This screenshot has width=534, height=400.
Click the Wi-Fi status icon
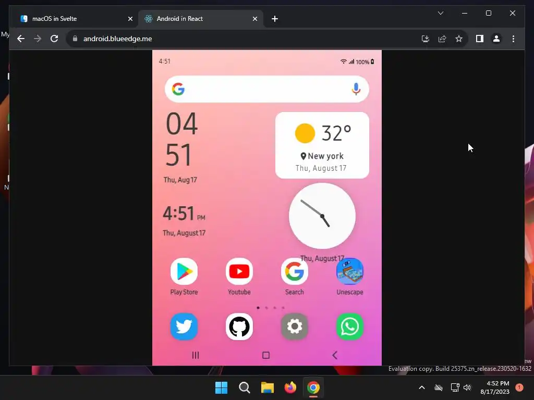pos(343,61)
